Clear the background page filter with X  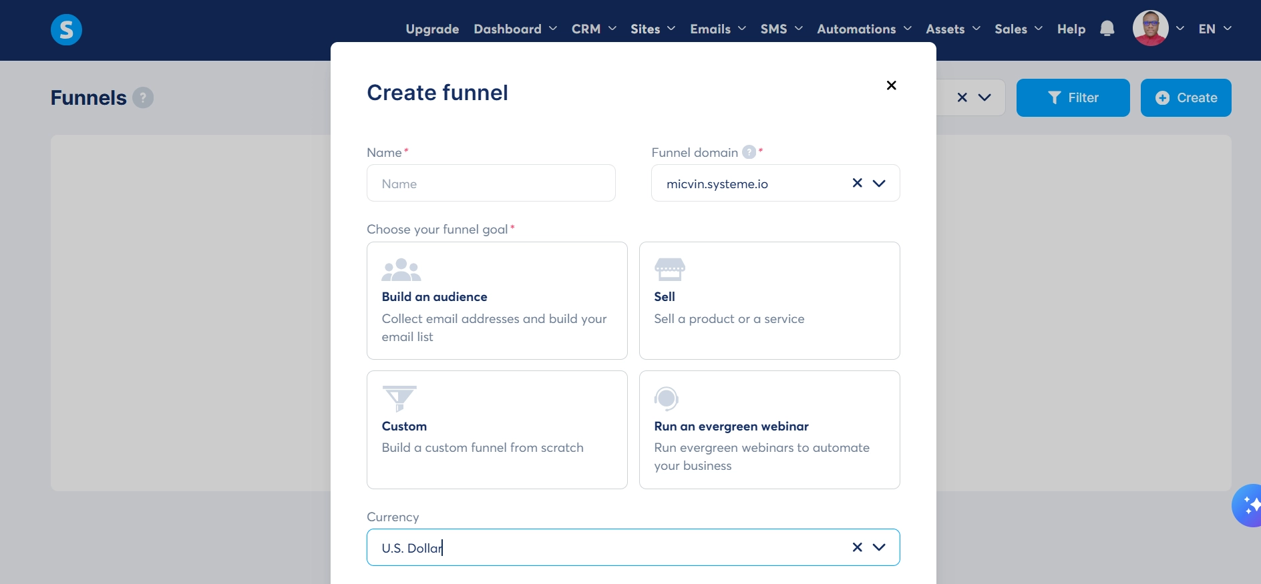point(962,97)
